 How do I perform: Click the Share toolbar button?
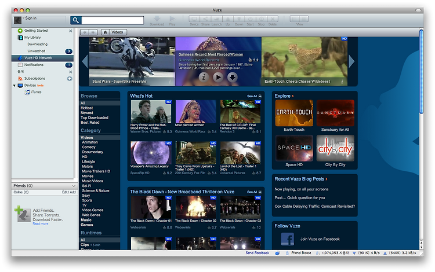click(x=205, y=19)
